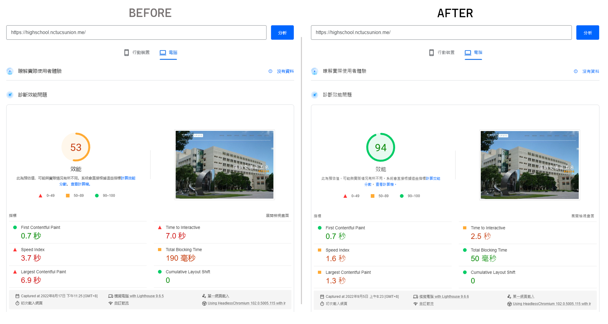Click the 分析 button in BEFORE report

coord(282,32)
